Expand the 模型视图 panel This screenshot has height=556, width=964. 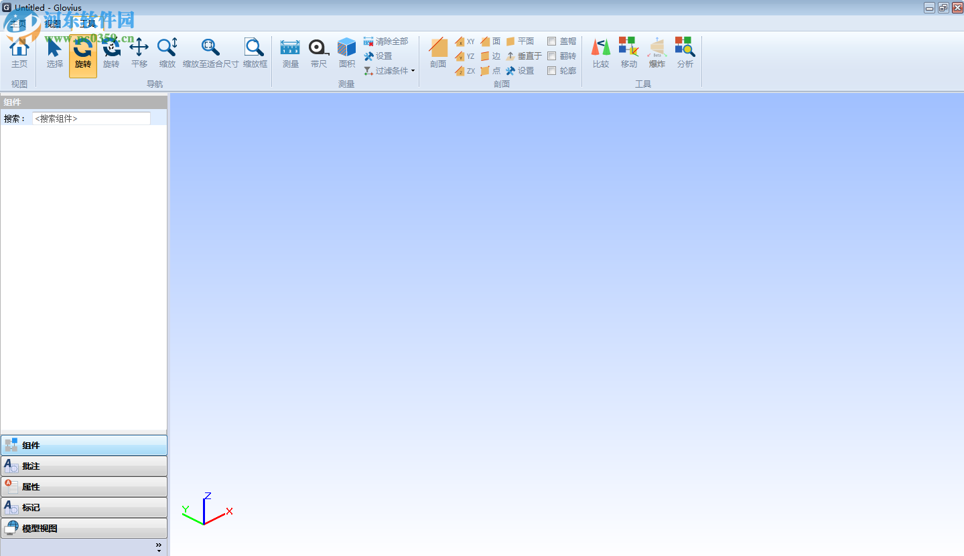coord(84,528)
